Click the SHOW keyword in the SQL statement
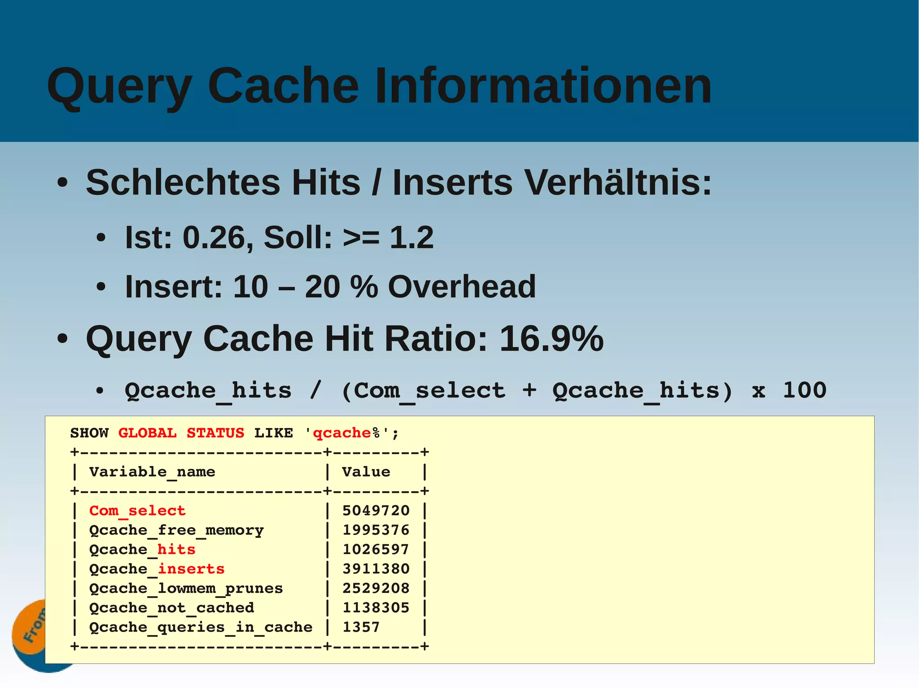The height and width of the screenshot is (688, 919). point(89,433)
